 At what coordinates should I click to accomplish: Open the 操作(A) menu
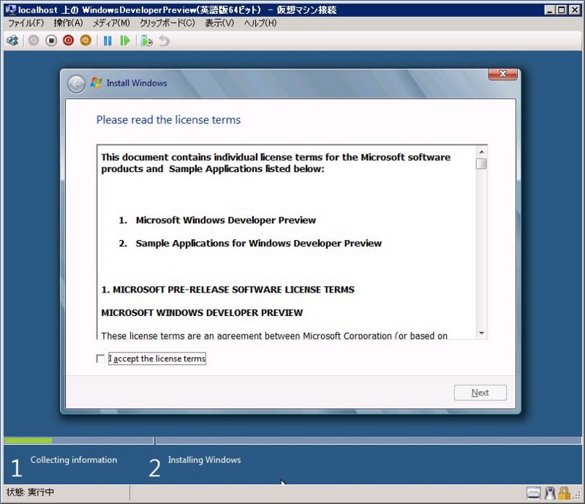coord(68,23)
